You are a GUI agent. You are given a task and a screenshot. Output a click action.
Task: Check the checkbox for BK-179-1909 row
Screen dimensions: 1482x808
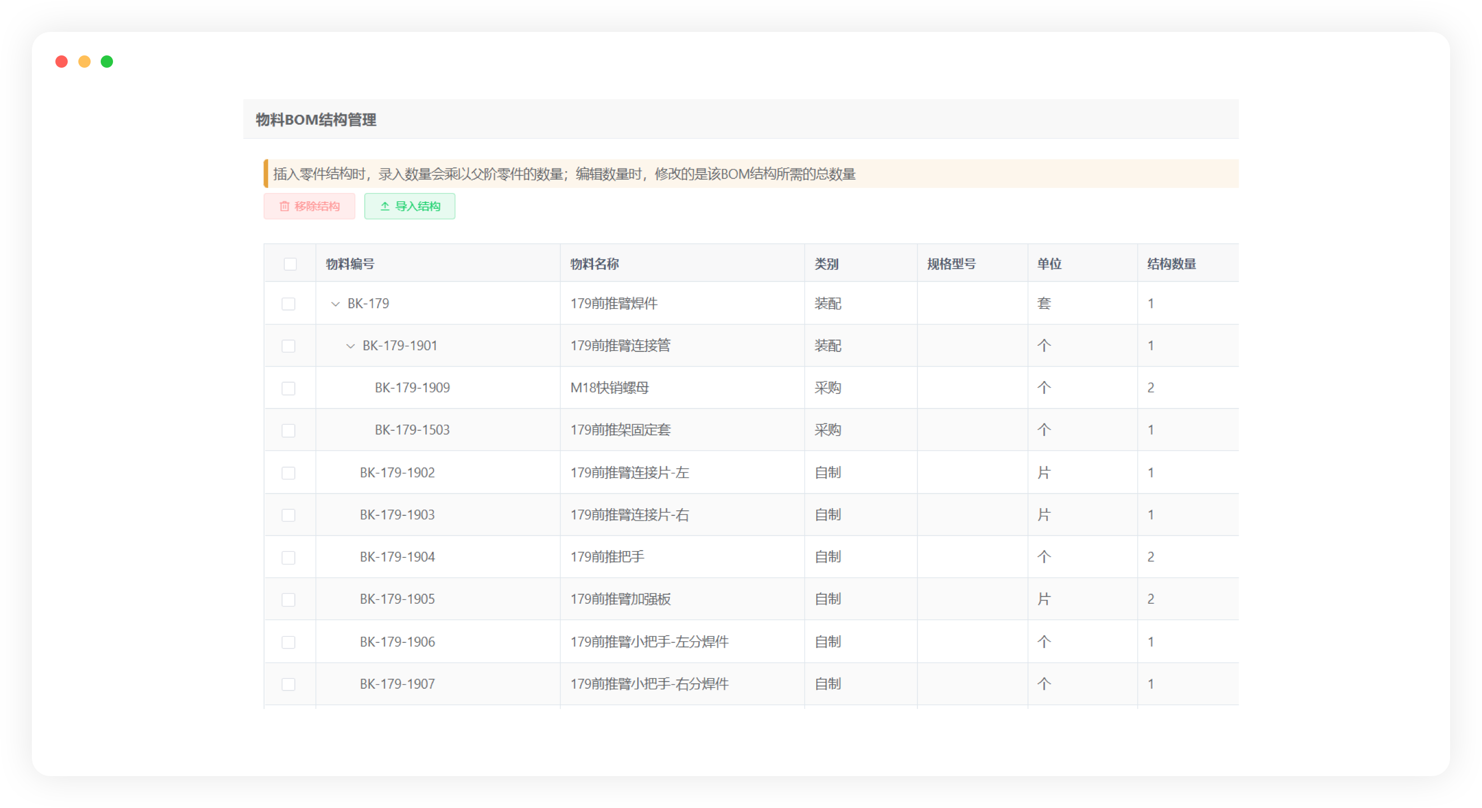tap(289, 388)
